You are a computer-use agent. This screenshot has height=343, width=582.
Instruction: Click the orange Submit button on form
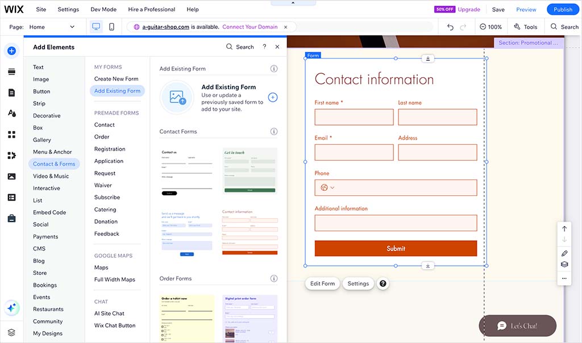pos(396,248)
